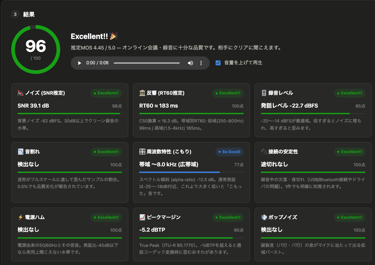Click Excellent!! badge on ポップノイズ card
The image size is (375, 265).
tap(350, 217)
